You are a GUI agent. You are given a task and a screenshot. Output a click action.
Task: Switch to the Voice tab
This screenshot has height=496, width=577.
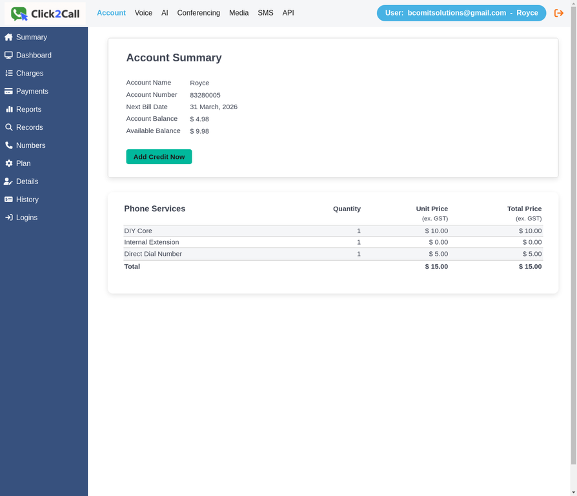[x=143, y=13]
